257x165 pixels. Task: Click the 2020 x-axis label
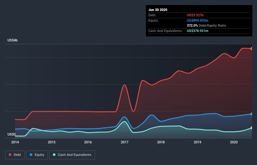pyautogui.click(x=234, y=142)
